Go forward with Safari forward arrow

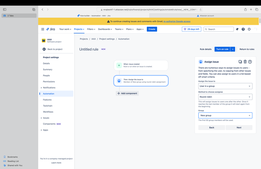(48, 9)
